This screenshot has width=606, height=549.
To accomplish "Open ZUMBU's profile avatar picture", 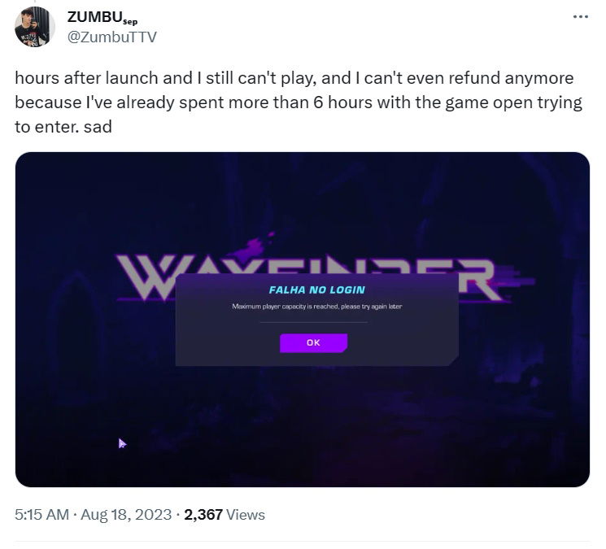I will point(35,27).
